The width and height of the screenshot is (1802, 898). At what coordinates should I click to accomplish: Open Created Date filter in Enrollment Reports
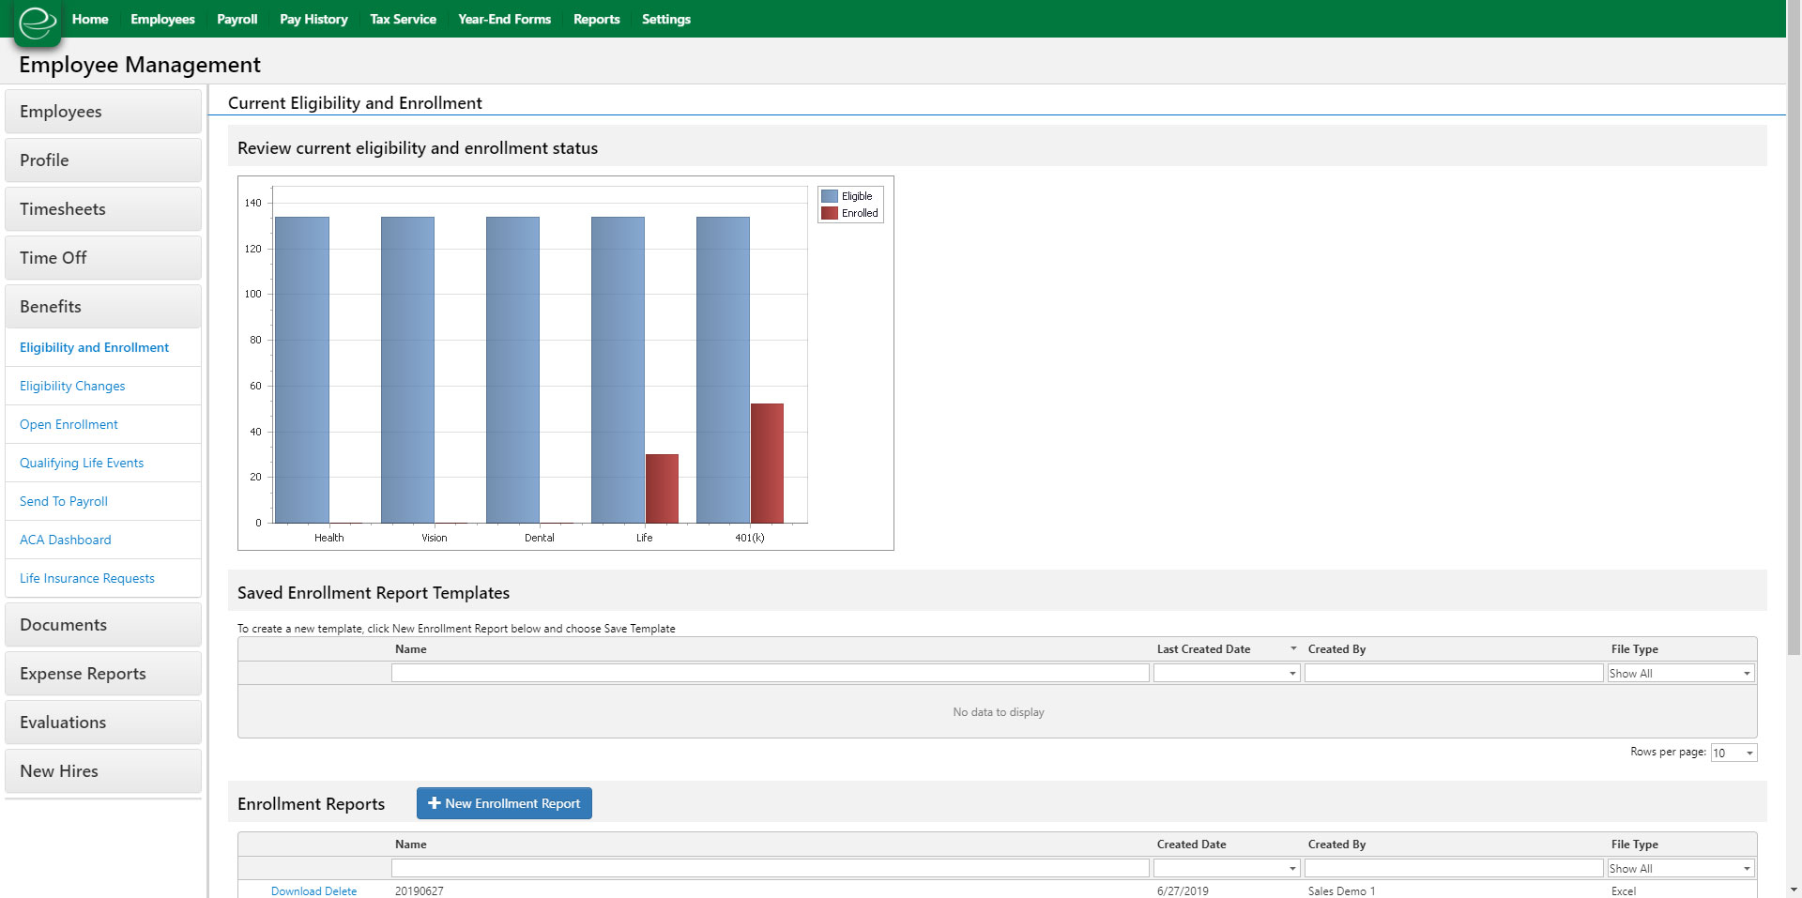click(1291, 868)
